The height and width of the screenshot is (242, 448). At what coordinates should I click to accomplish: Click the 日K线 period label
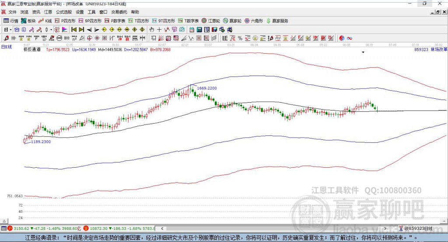pos(6,47)
